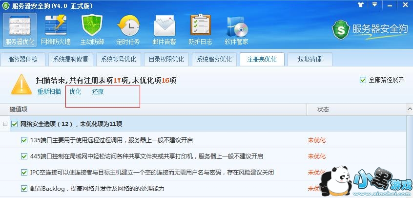Switch to the 系统服务优化 tab
The width and height of the screenshot is (413, 198).
pos(214,59)
